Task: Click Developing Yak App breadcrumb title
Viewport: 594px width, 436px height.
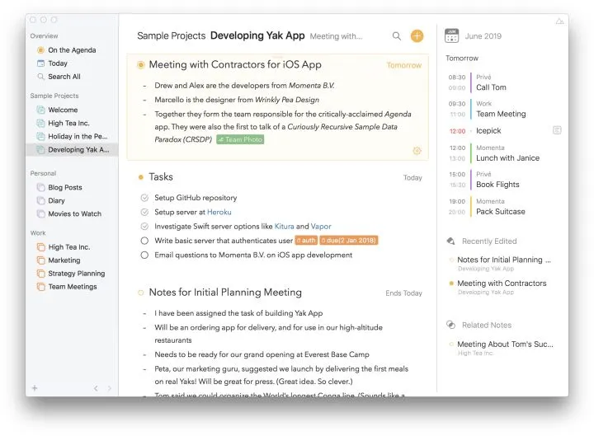Action: (257, 35)
